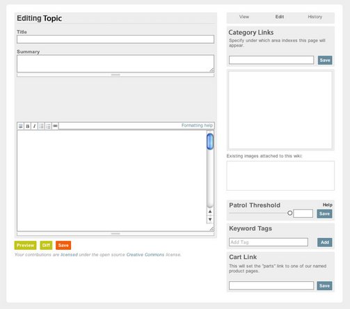
Task: Click the Summary box bottom grip handle
Action: point(116,75)
